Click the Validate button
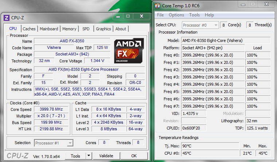The width and height of the screenshot is (277, 162). 106,156
